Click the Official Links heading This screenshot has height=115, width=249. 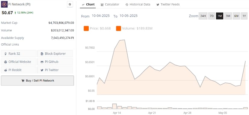(10, 45)
